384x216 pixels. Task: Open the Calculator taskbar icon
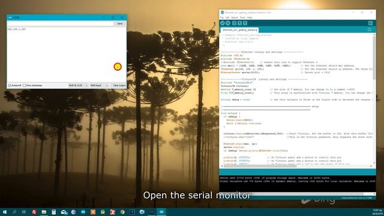(53, 212)
